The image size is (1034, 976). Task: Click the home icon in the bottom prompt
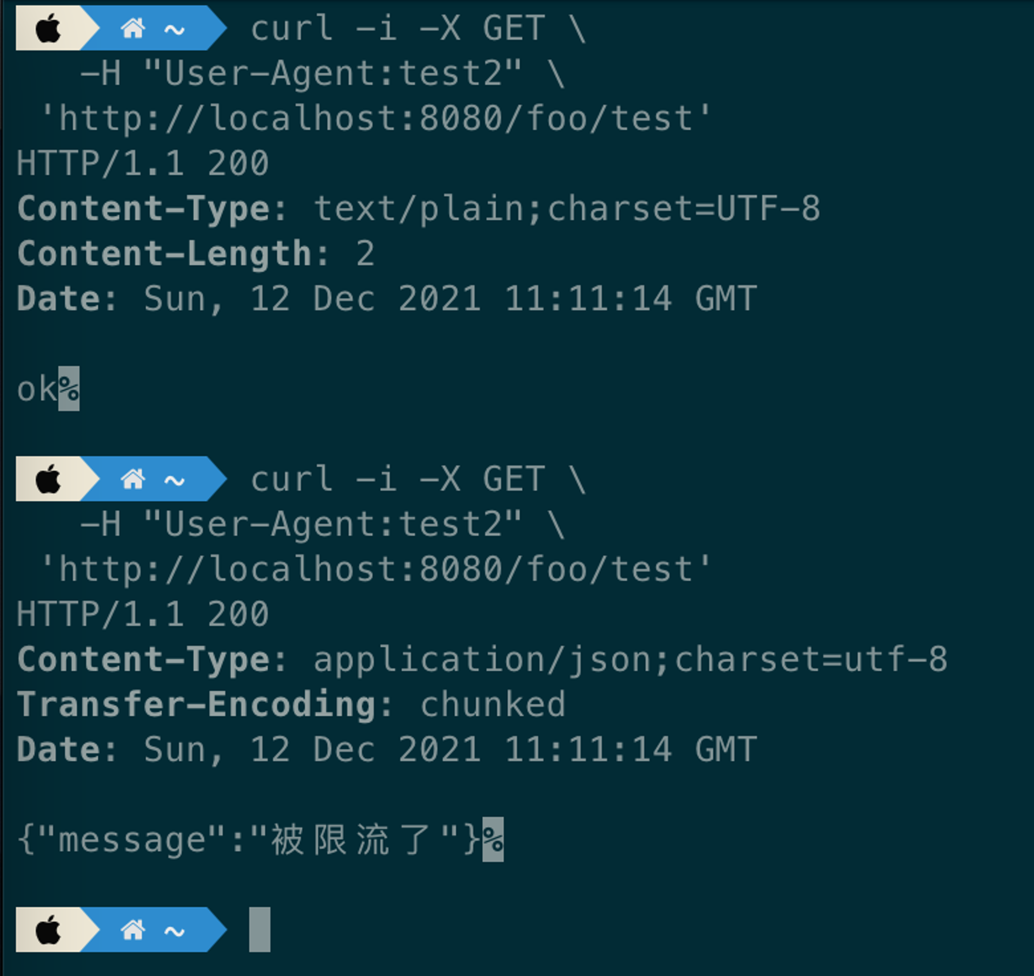click(x=133, y=929)
